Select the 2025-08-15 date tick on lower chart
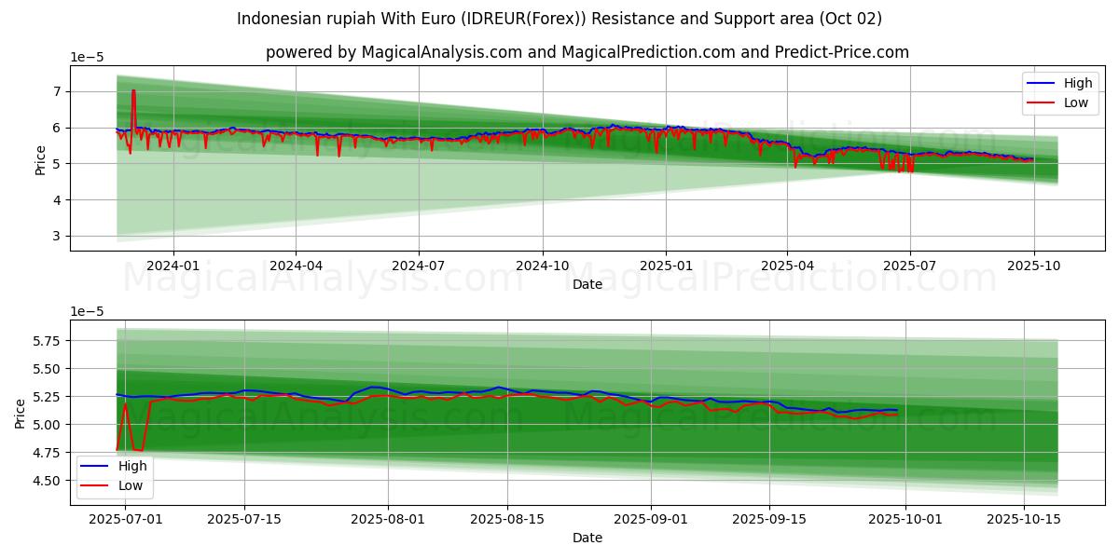 coord(507,519)
